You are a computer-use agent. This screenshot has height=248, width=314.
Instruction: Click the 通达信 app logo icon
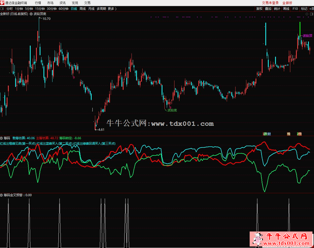(x=2, y=3)
